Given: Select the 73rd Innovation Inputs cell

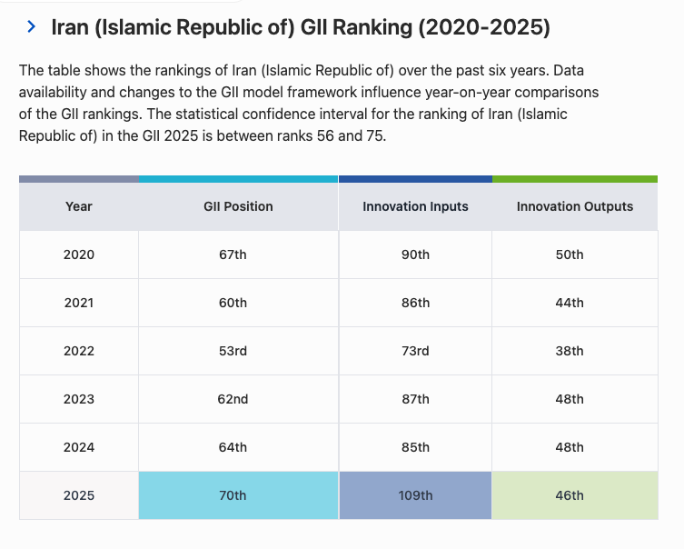Looking at the screenshot, I should pos(415,351).
